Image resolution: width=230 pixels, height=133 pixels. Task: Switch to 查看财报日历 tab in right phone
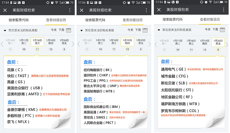tap(210, 19)
